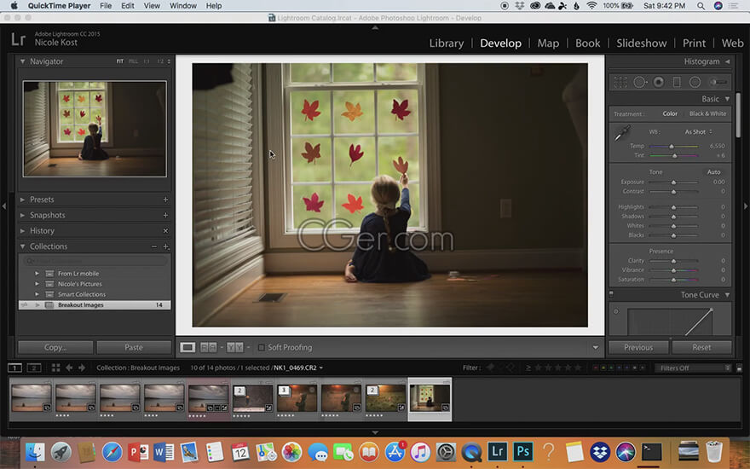Select the Spot Removal tool

pos(640,83)
